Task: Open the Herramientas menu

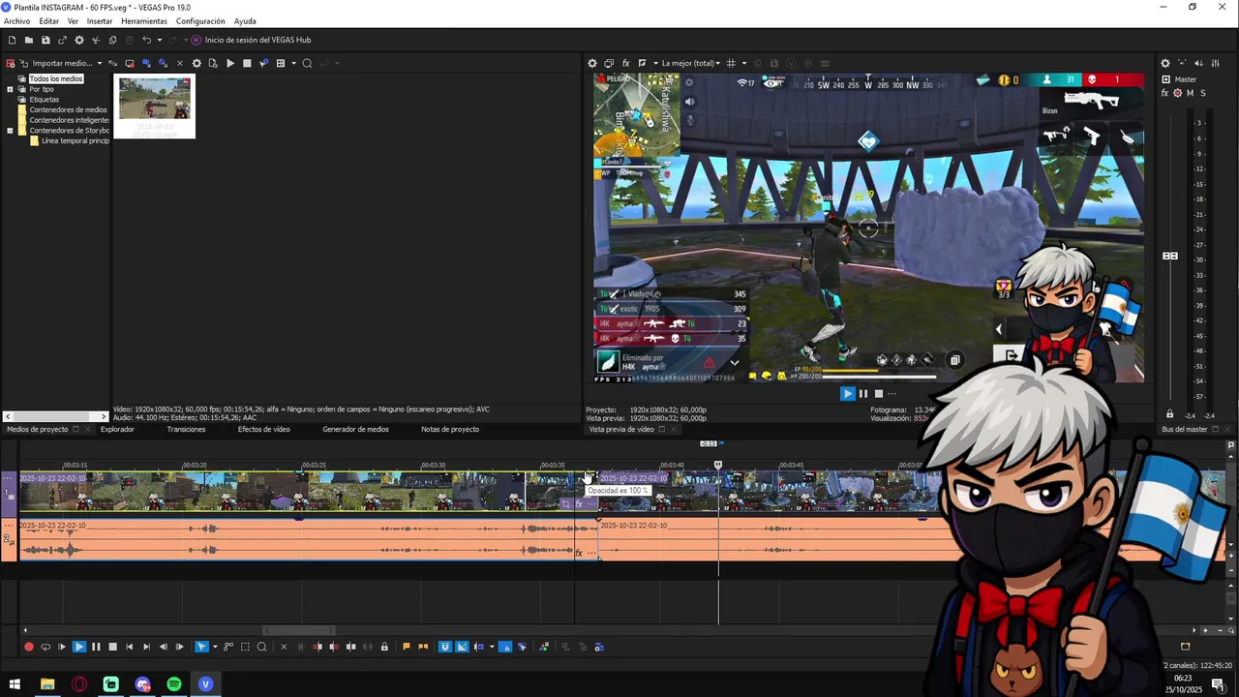Action: [143, 21]
